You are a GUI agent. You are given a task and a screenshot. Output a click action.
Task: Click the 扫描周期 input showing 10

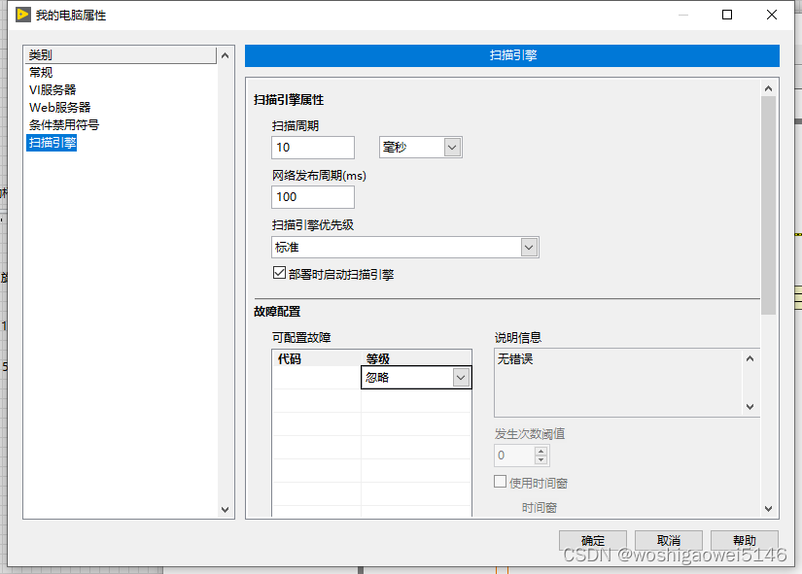311,147
